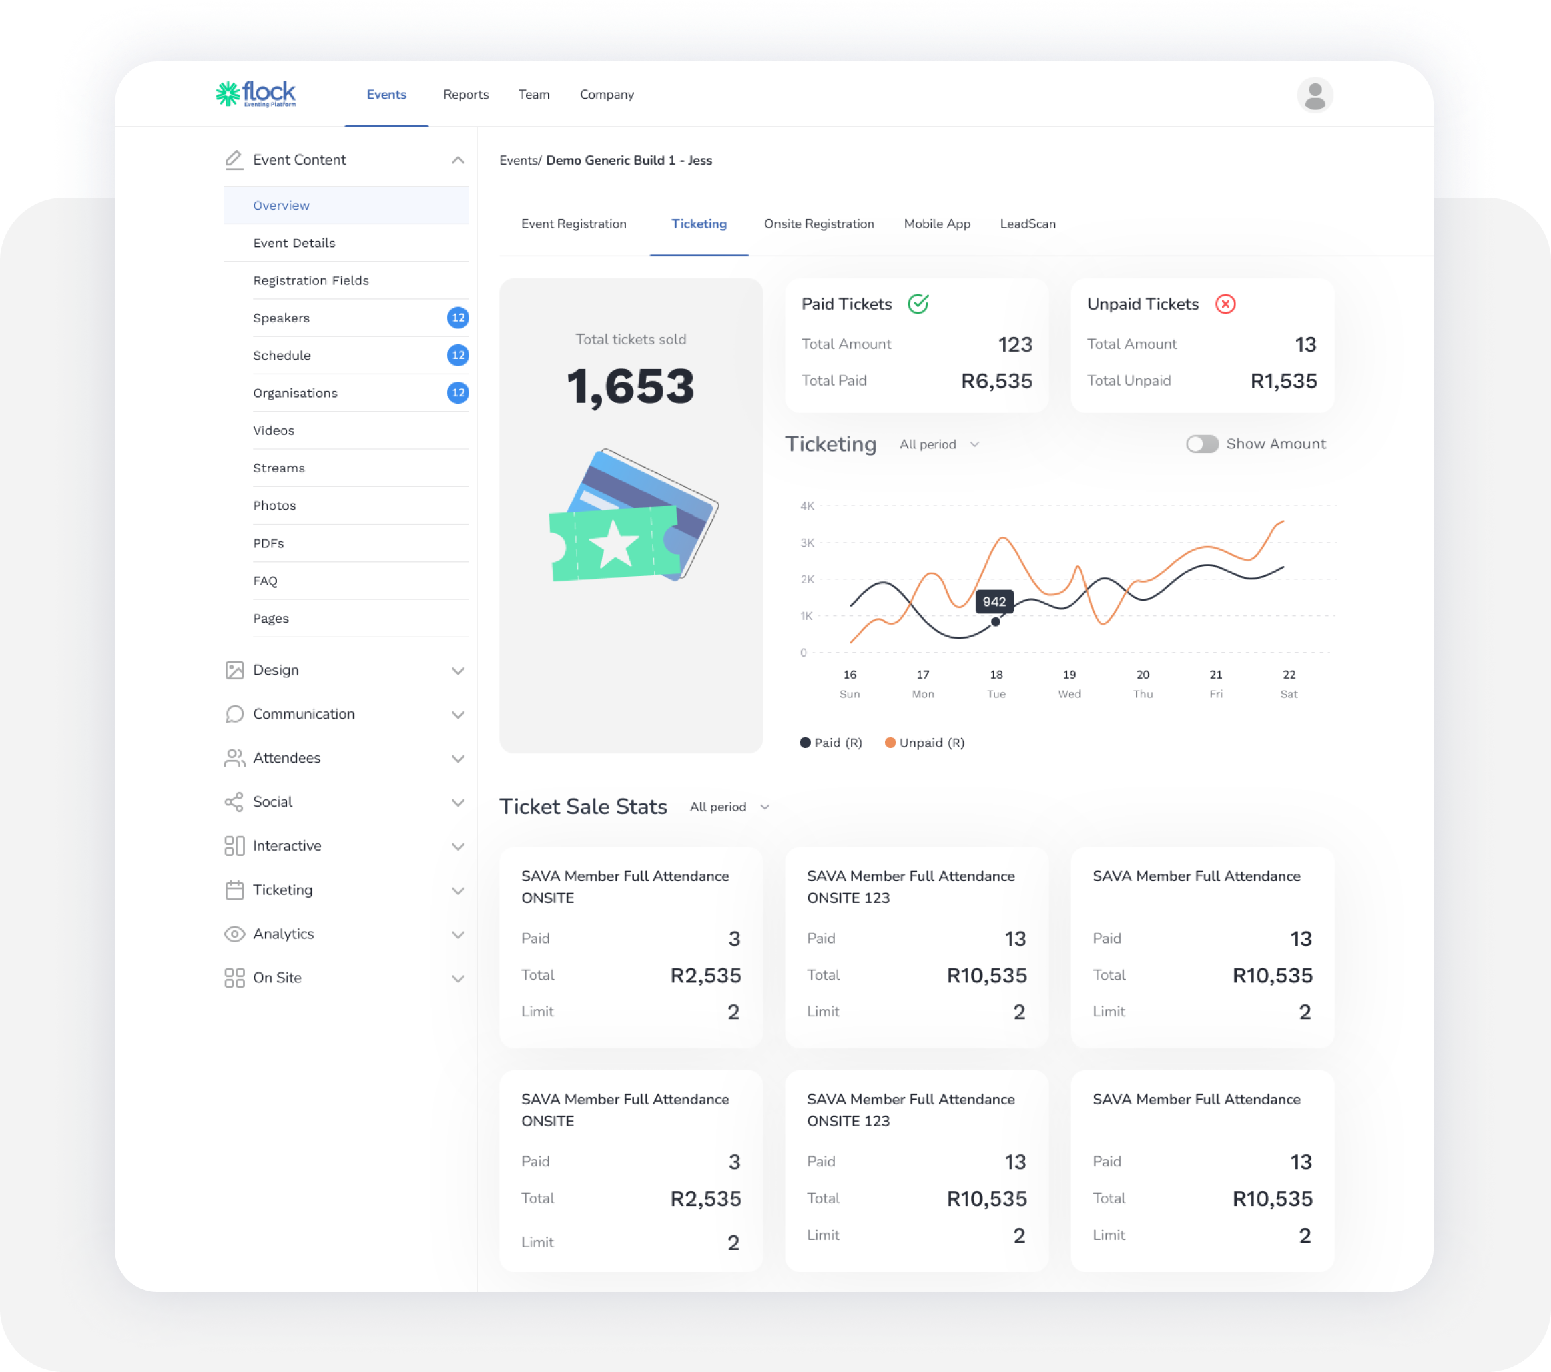Click the Events breadcrumb link

[519, 161]
